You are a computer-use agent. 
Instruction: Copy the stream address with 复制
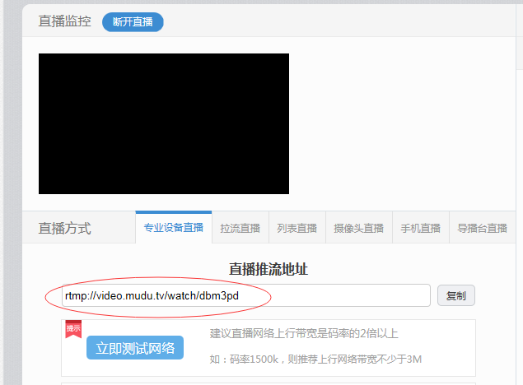456,295
